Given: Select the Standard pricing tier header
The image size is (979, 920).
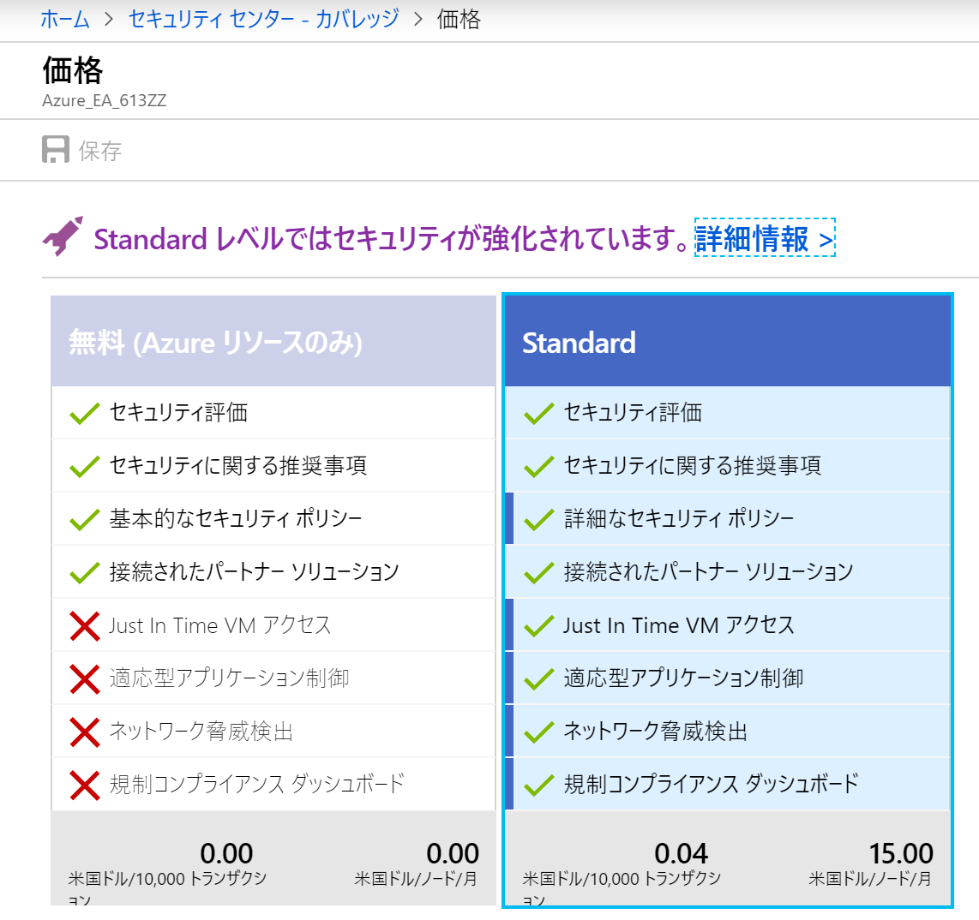Looking at the screenshot, I should 727,342.
